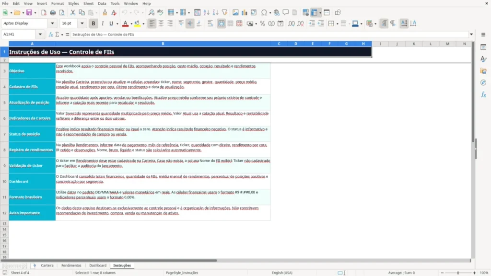This screenshot has width=491, height=276.
Task: Open the sidebar Functions panel
Action: [x=483, y=94]
